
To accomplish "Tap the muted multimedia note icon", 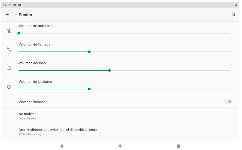I will (9, 31).
